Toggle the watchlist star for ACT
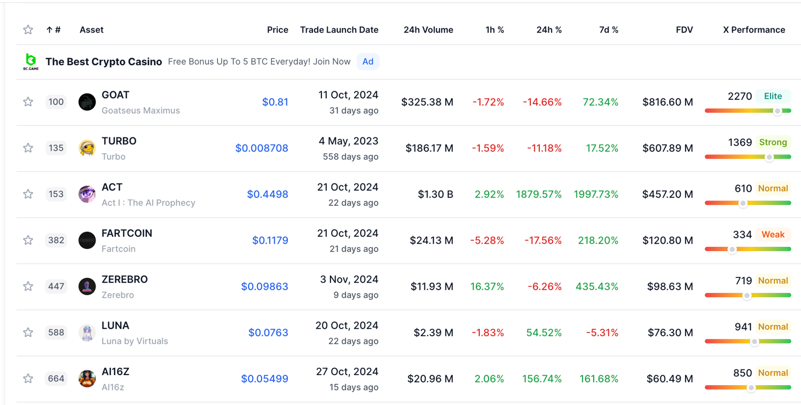The width and height of the screenshot is (801, 405). (28, 194)
